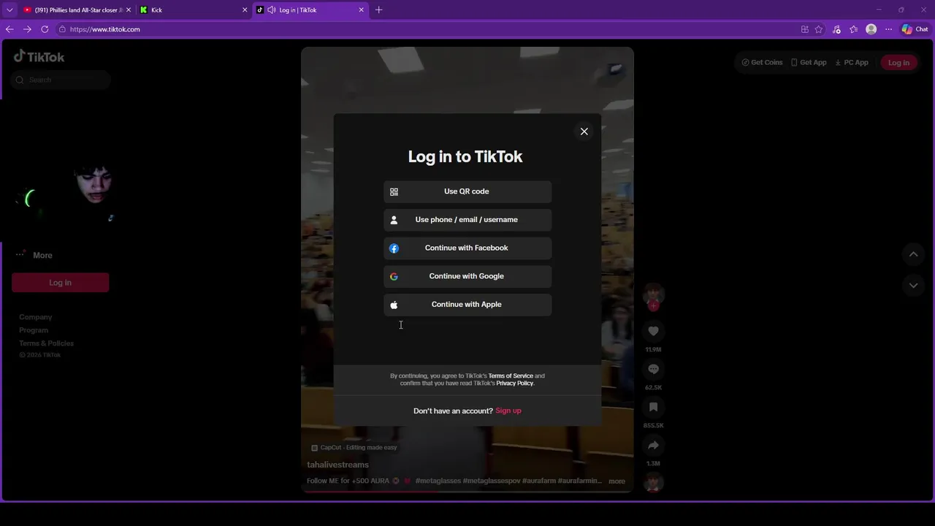
Task: Open media control music icon
Action: (836, 29)
